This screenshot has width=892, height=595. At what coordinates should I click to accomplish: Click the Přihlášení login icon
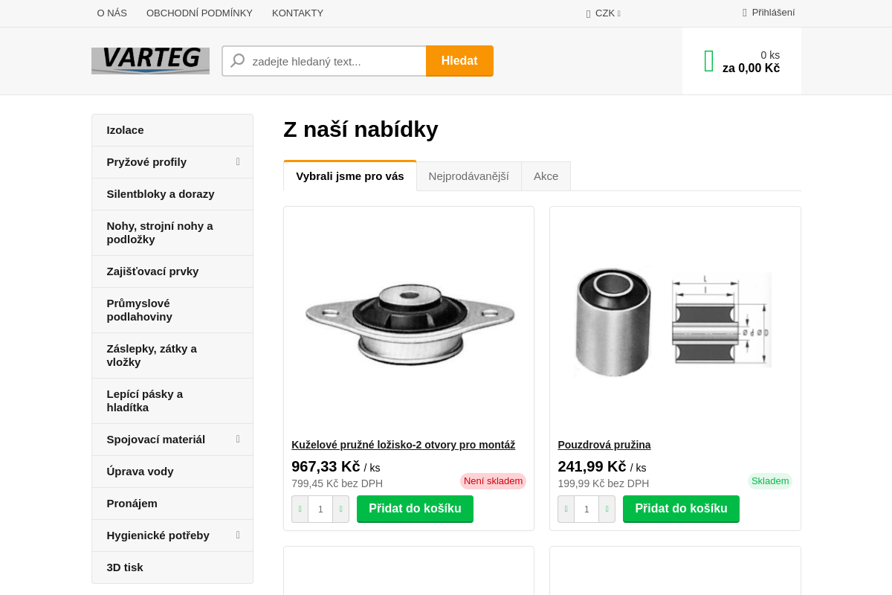coord(743,12)
